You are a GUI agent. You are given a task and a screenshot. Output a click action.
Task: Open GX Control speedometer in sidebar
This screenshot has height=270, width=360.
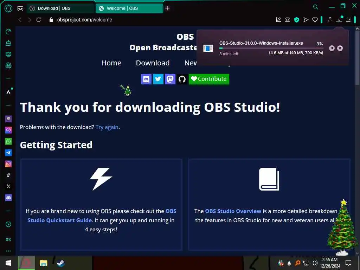(x=8, y=31)
